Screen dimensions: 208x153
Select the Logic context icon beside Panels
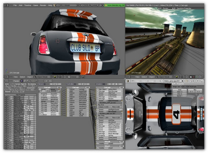pos(21,81)
